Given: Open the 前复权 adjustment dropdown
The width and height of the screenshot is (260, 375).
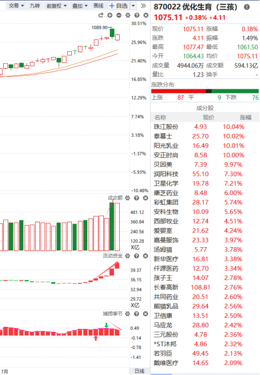Looking at the screenshot, I should click(56, 6).
